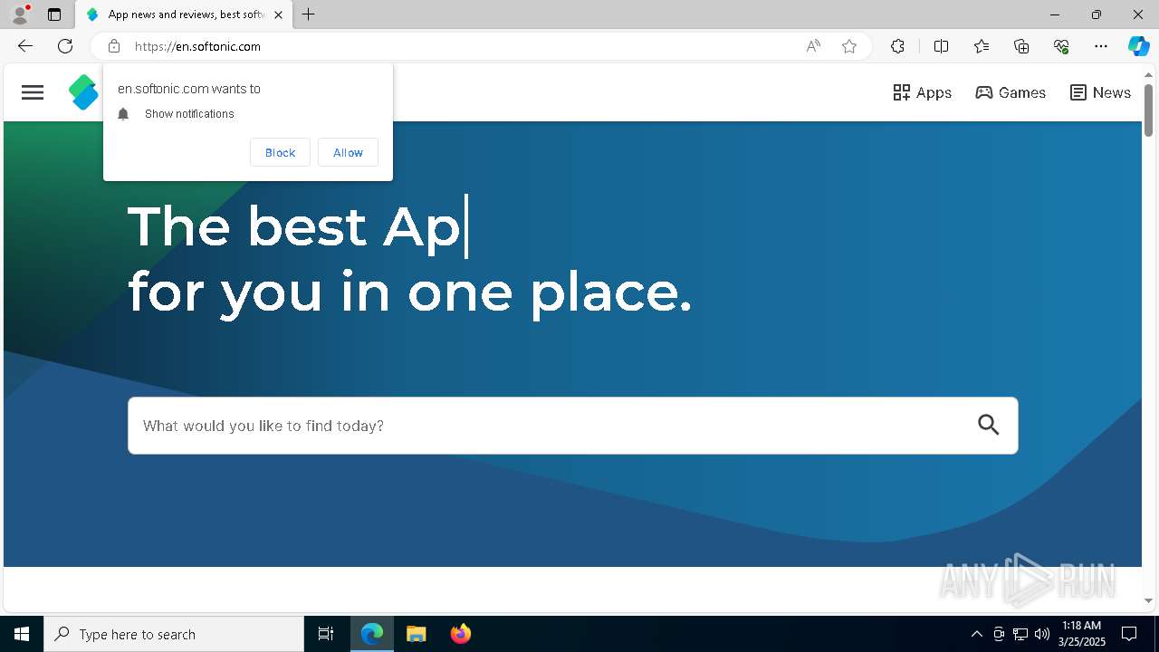Show hidden tray icons

point(976,634)
